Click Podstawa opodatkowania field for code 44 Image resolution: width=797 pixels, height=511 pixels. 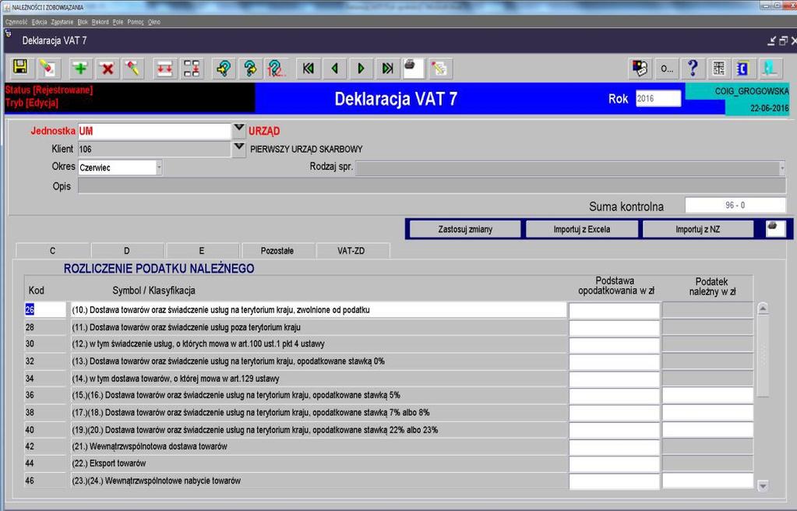click(614, 463)
